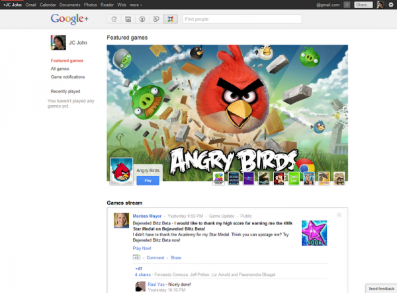Click the '4 shares' link
The image size is (397, 293).
pyautogui.click(x=143, y=275)
